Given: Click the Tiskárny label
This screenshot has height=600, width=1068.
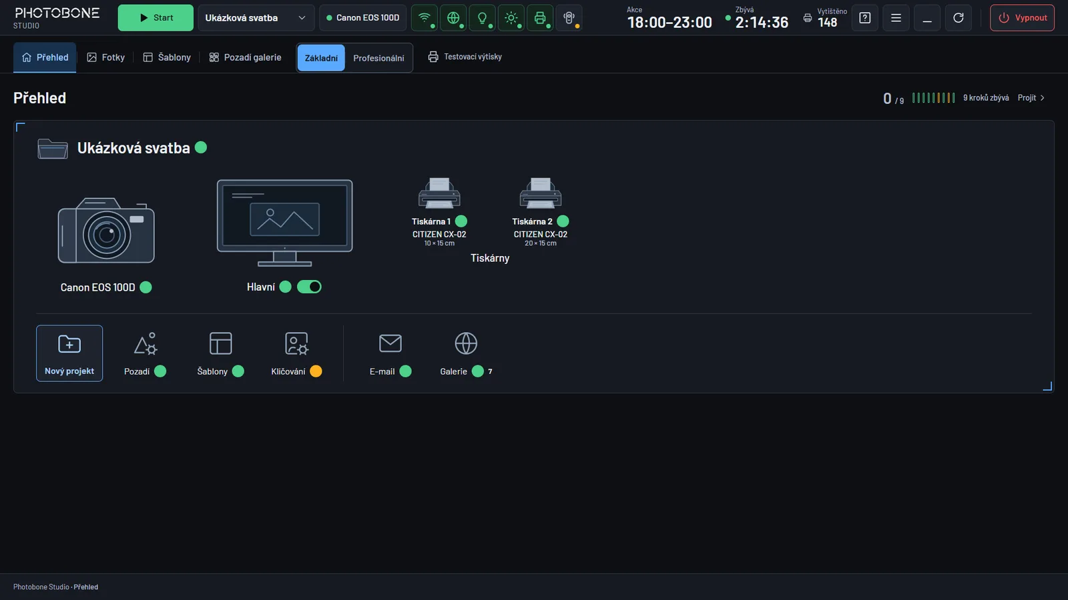Looking at the screenshot, I should pos(490,258).
